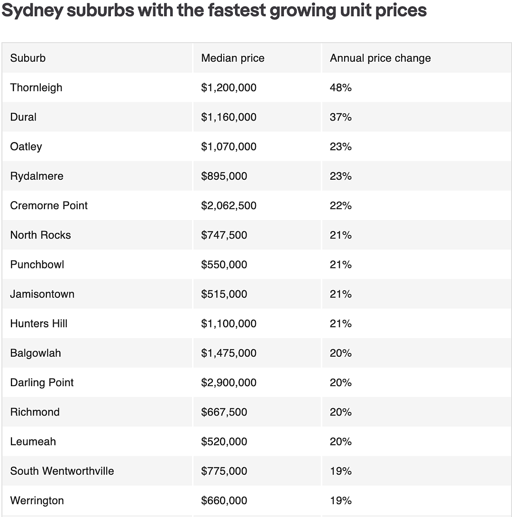Click the page title heading text
Viewport: 512px width, 517px height.
[x=214, y=10]
